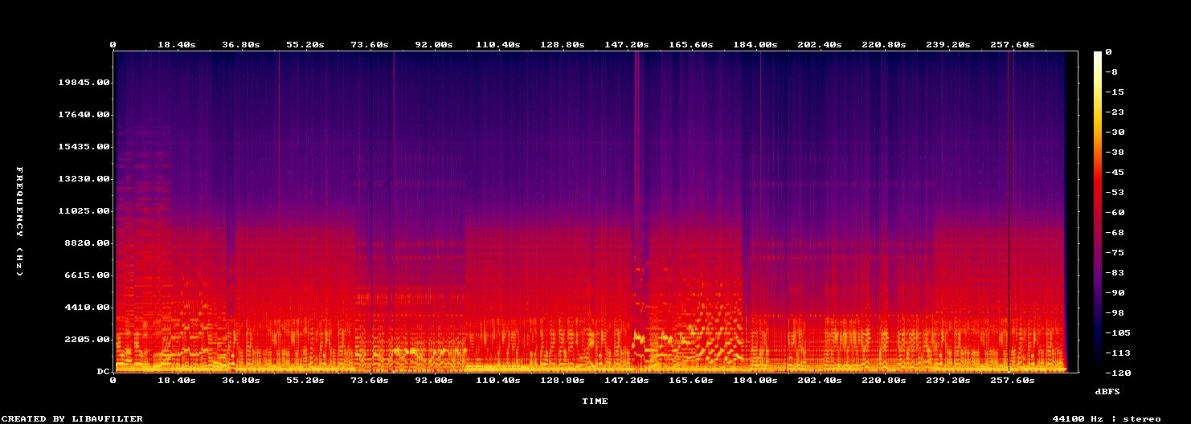Click 165.60s on the upper time axis

coord(691,44)
